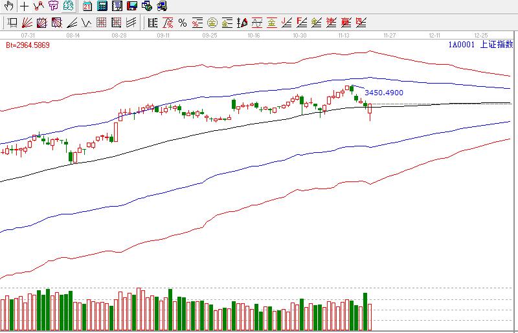This screenshot has width=518, height=333.
Task: Open the notepad document icon
Action: tap(117, 6)
